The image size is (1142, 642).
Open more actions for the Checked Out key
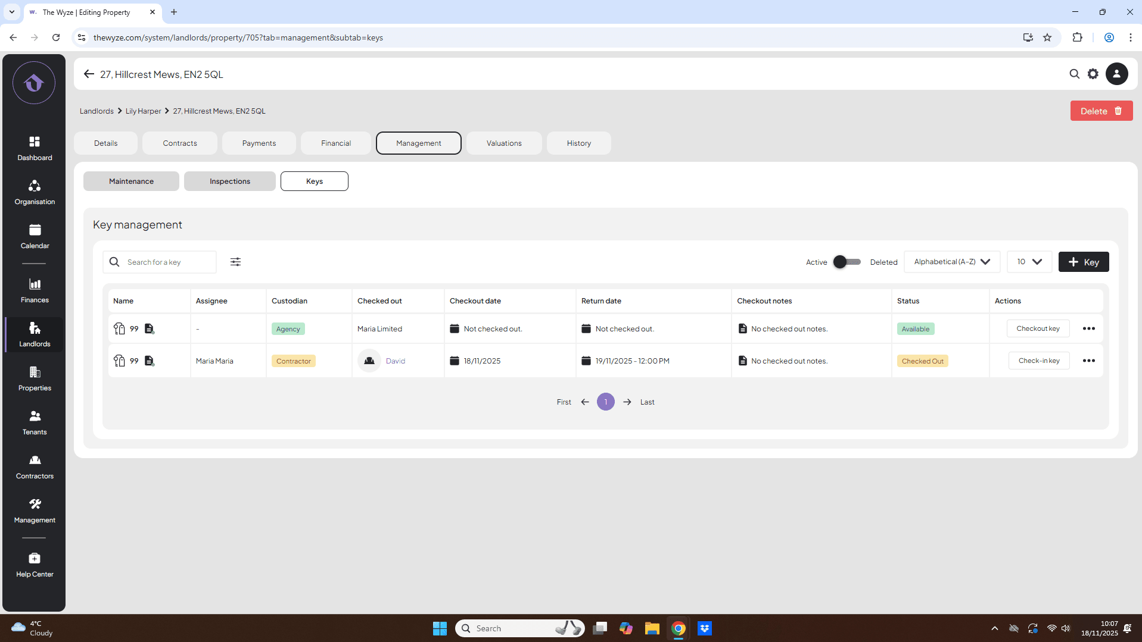point(1088,361)
